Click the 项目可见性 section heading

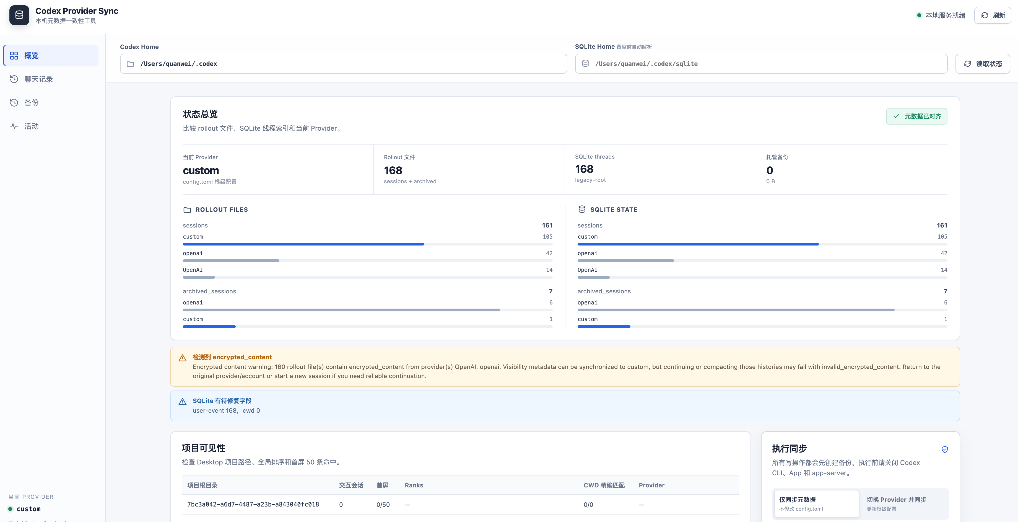(204, 448)
